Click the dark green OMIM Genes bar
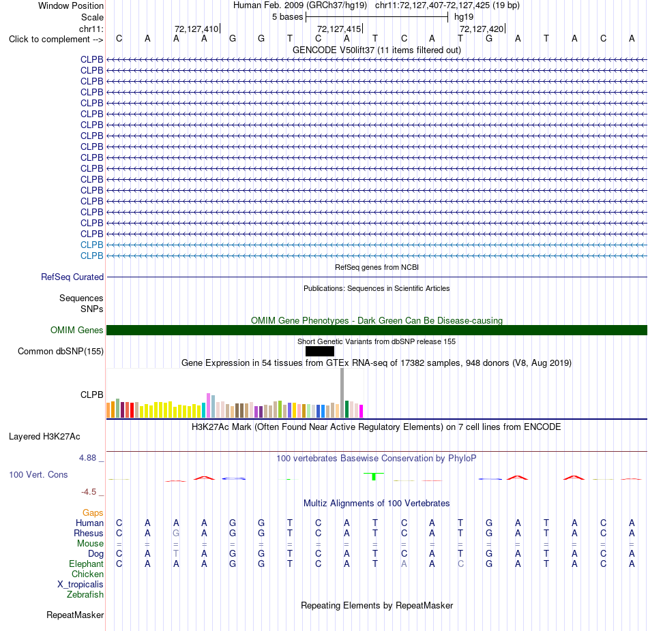 coord(377,330)
